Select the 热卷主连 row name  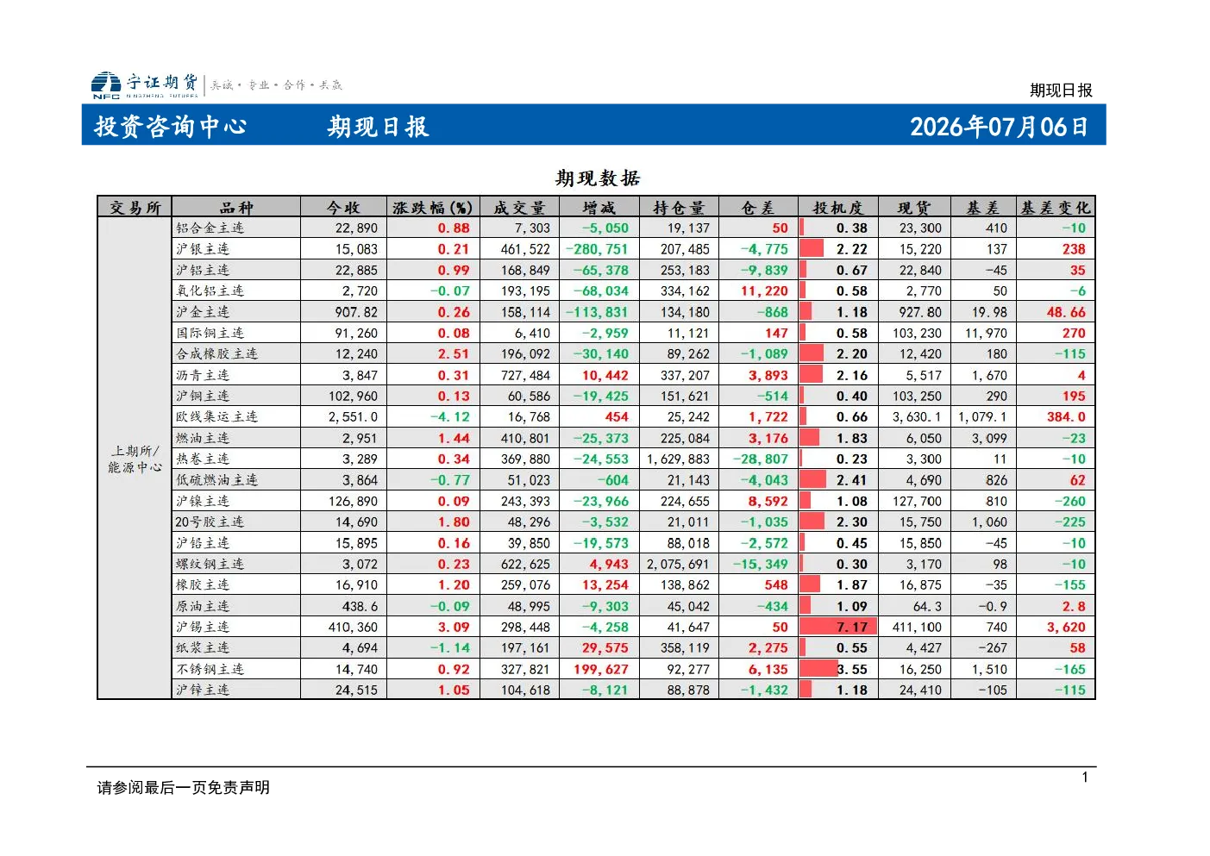[203, 459]
